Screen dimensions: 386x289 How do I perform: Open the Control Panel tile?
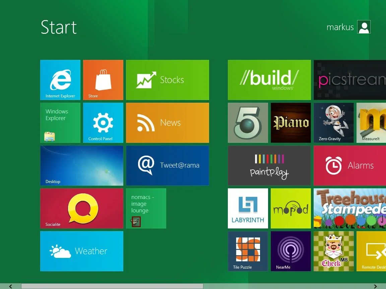tap(103, 123)
